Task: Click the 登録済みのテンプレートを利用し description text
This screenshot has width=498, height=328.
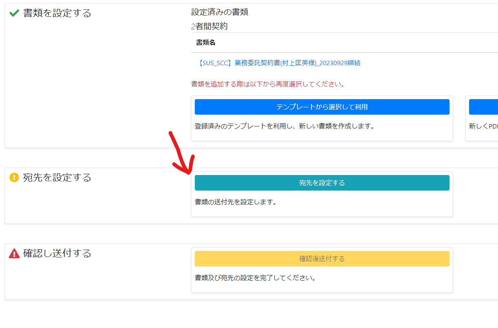Action: (284, 126)
